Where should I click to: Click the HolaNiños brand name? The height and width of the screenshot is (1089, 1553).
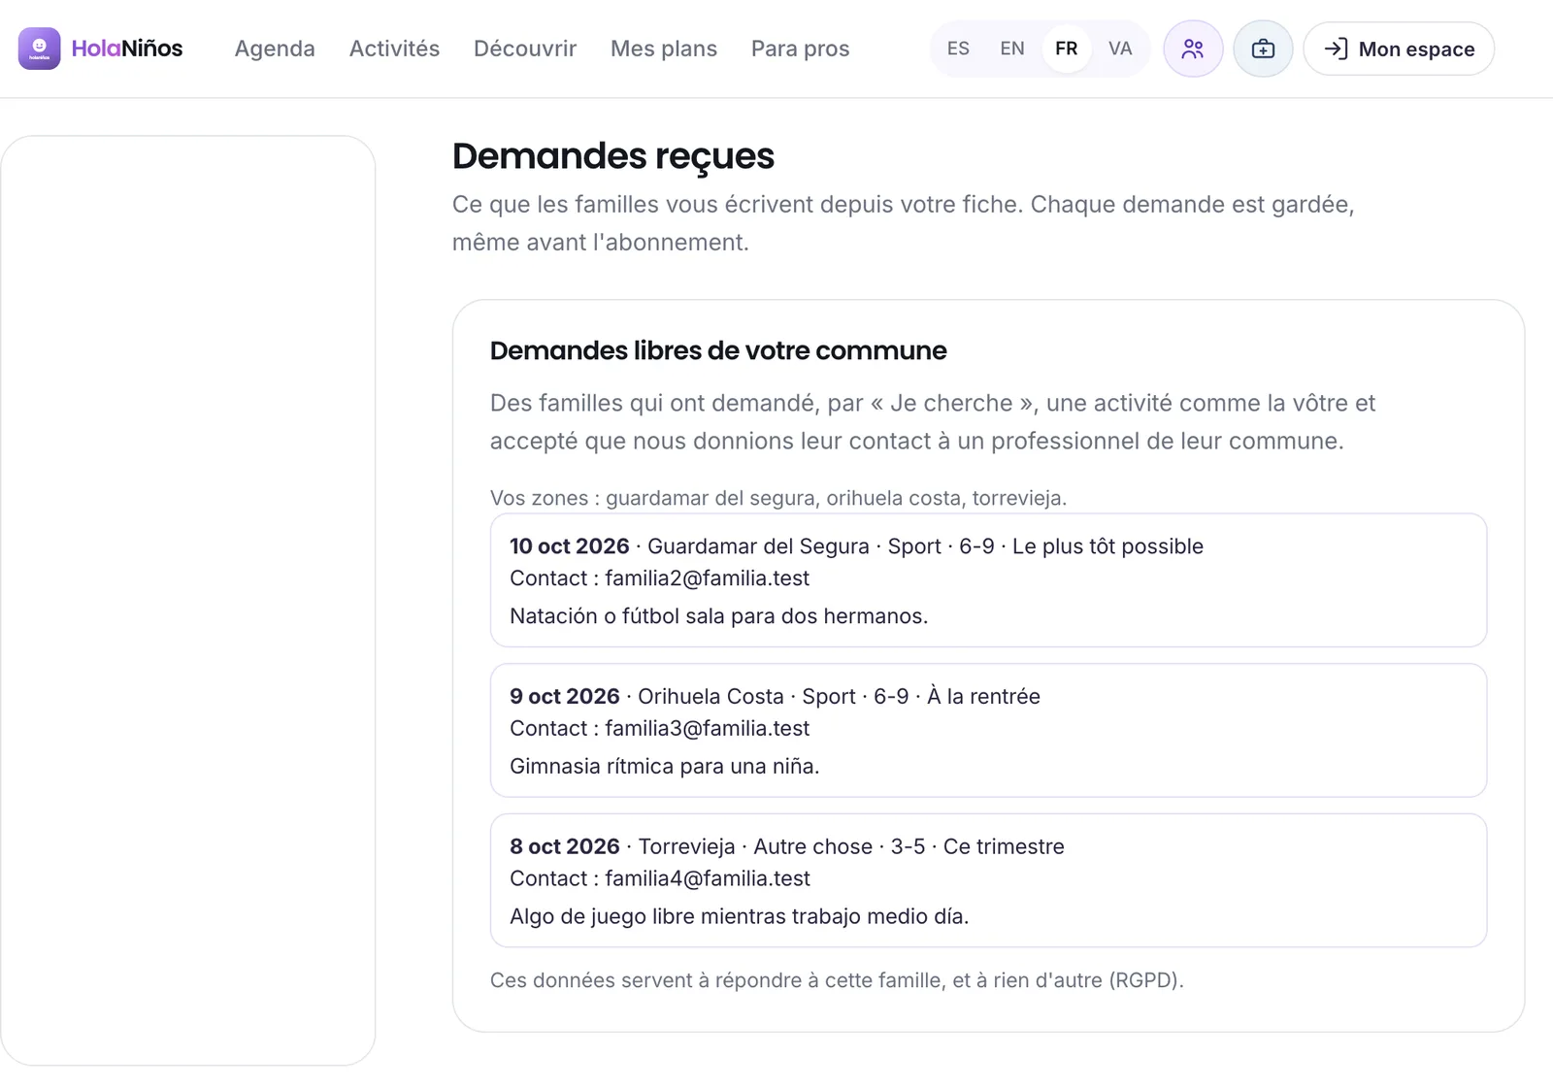point(127,49)
